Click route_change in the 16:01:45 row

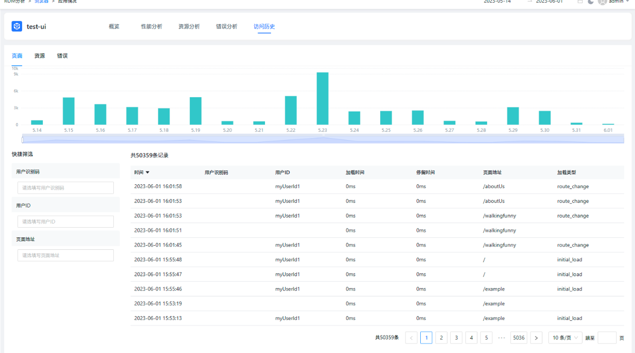click(573, 245)
